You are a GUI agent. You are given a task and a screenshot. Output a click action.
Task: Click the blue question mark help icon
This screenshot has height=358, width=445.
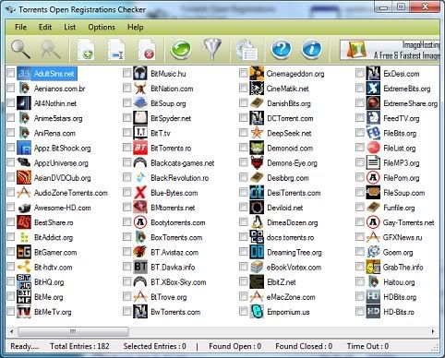coord(281,50)
